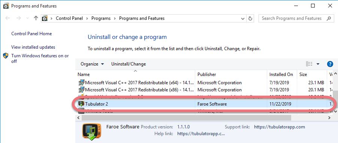Click the Back navigation arrow

click(x=8, y=18)
